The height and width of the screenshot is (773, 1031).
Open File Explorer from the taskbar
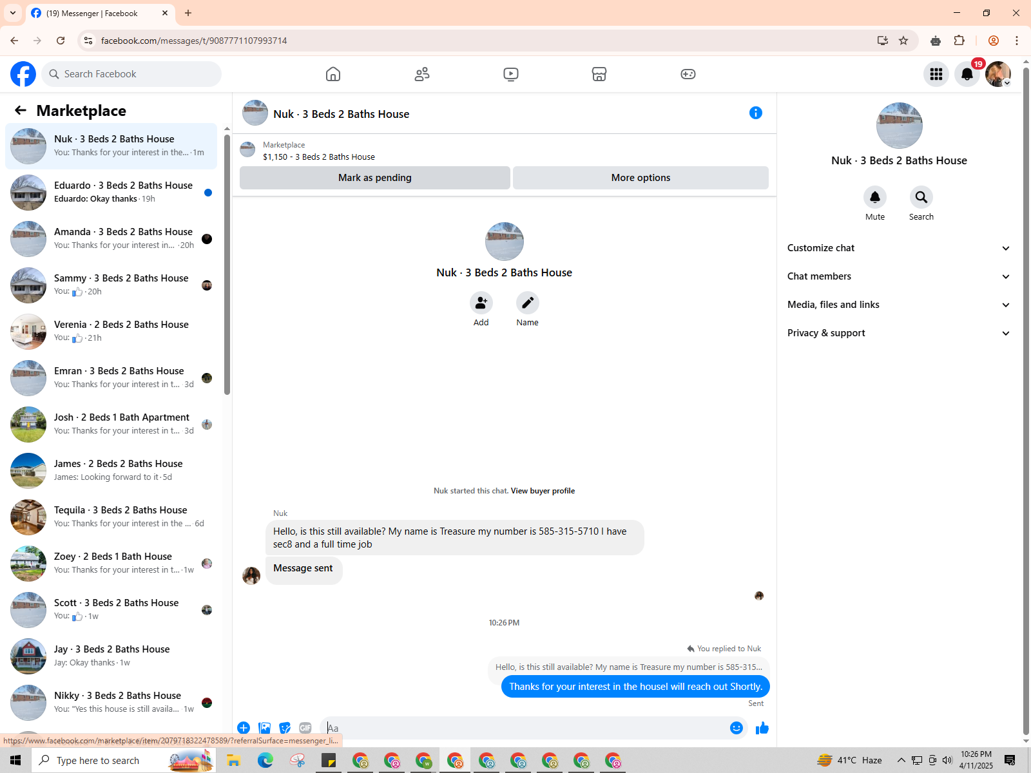point(233,761)
